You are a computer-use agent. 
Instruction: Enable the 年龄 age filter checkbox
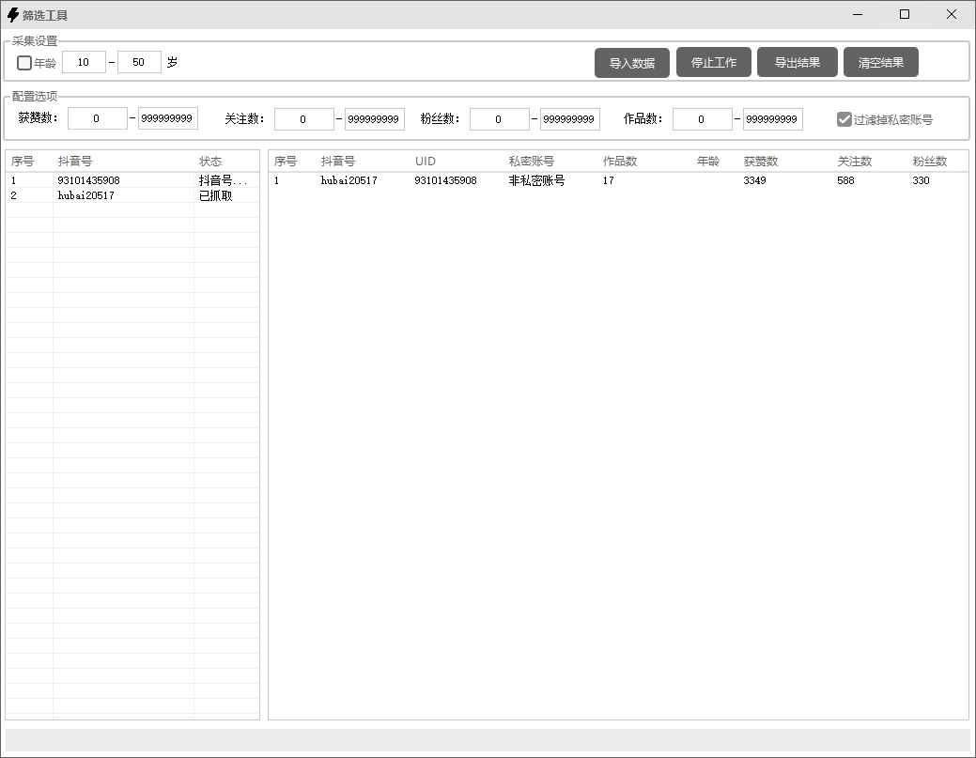24,63
